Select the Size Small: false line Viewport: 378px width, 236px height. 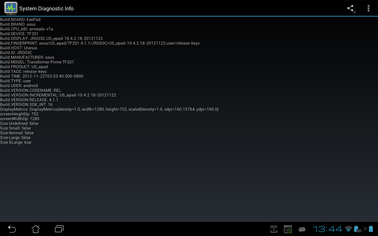coord(15,128)
